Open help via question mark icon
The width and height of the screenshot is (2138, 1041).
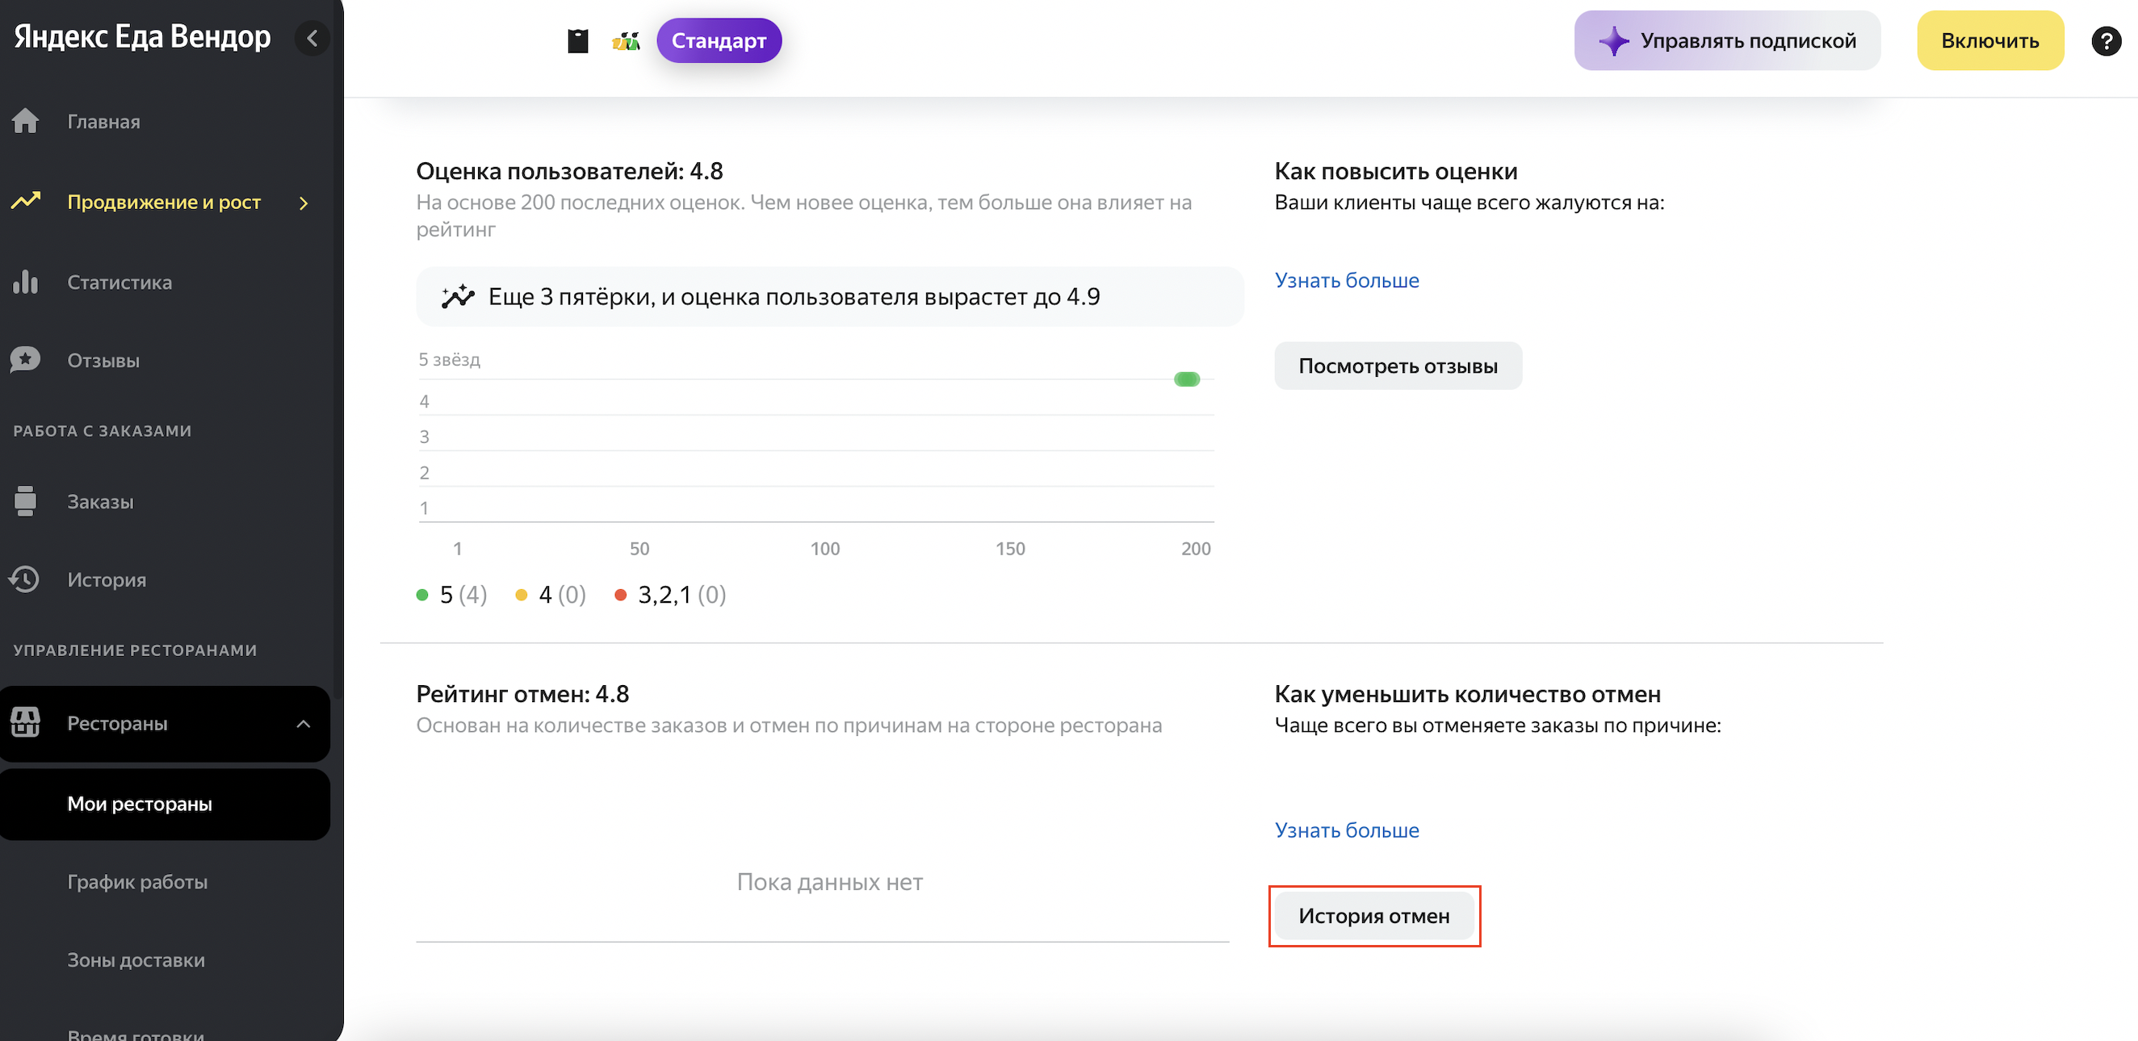[2106, 40]
